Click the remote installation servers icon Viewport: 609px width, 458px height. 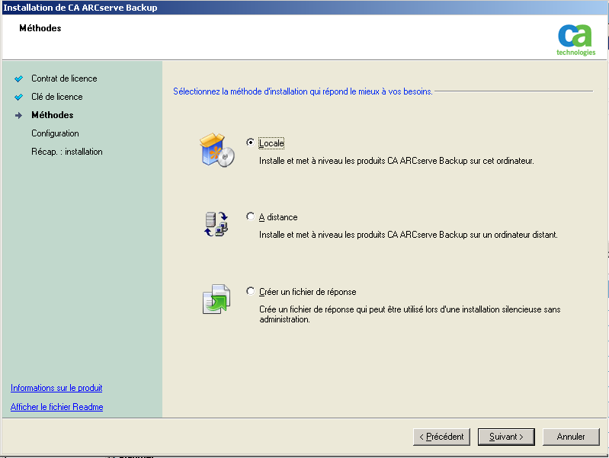216,224
